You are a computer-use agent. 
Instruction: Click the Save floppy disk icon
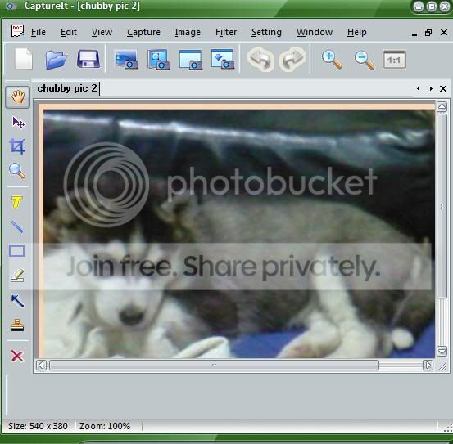click(88, 60)
